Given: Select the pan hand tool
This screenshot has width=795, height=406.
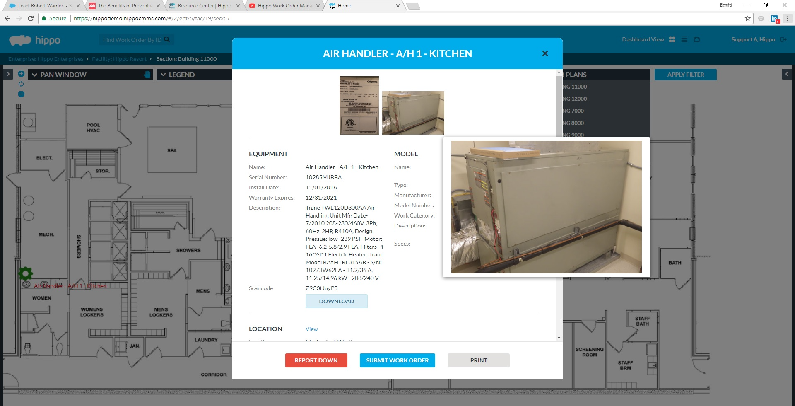Looking at the screenshot, I should coord(147,75).
